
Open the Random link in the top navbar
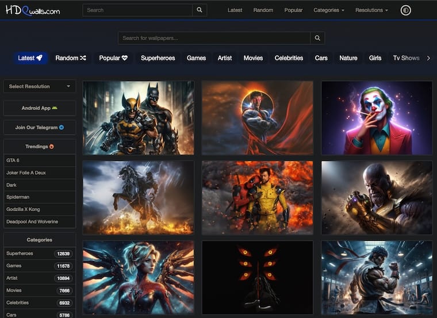point(263,10)
